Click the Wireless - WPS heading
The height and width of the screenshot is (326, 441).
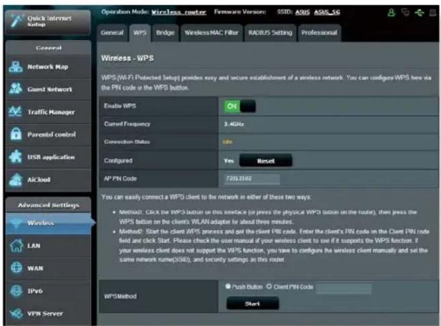tap(127, 58)
